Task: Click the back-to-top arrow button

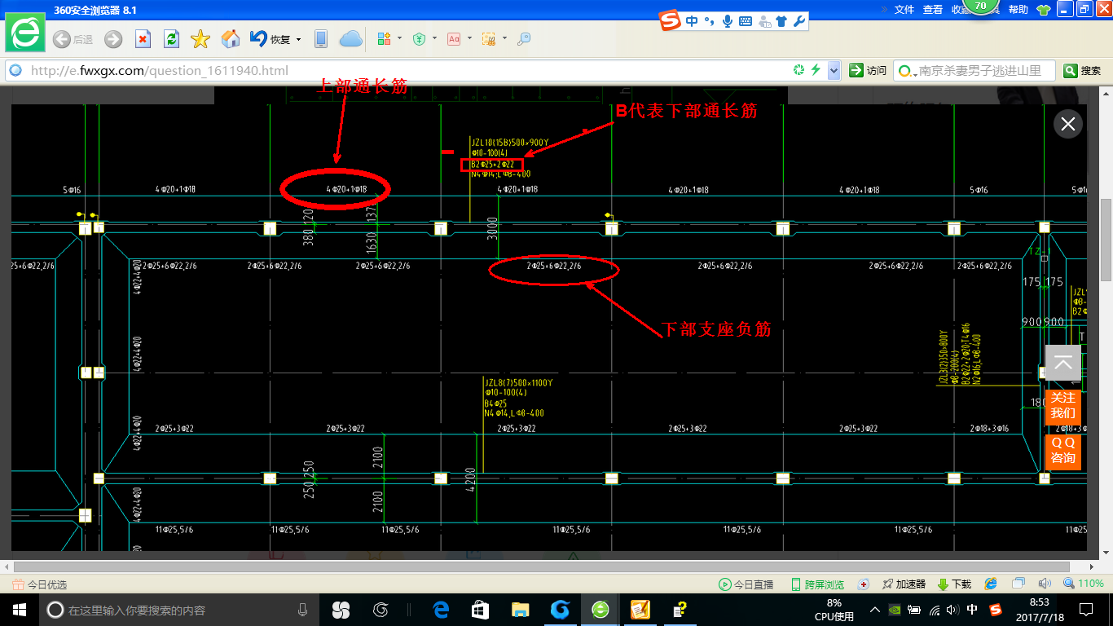Action: click(1062, 364)
